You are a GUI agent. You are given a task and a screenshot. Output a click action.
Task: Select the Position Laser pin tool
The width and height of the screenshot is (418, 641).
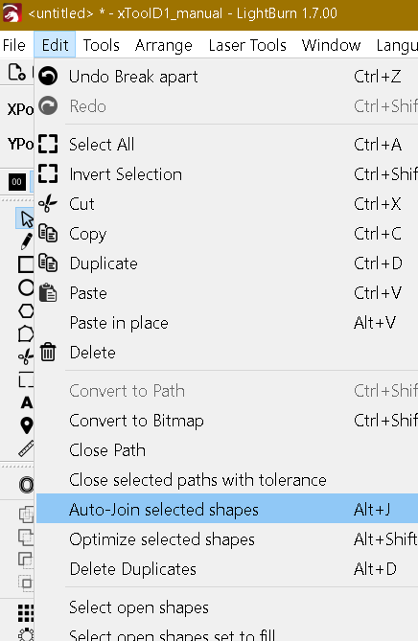27,425
